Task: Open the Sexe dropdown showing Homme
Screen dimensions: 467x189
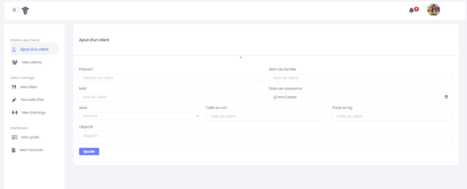Action: 139,116
